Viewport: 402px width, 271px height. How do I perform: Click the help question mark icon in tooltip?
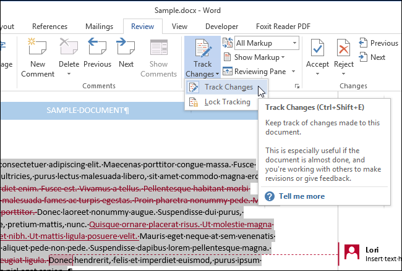pos(270,196)
